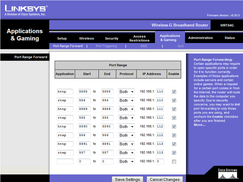Click the Application name field on port 554 row
This screenshot has width=243, height=182.
tap(65, 100)
